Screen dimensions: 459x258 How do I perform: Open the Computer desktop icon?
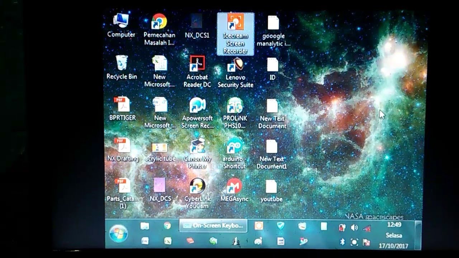(x=121, y=25)
